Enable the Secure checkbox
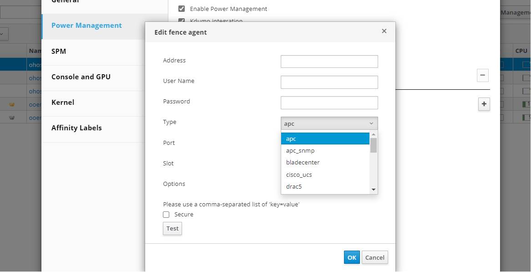The image size is (531, 272). pos(166,215)
